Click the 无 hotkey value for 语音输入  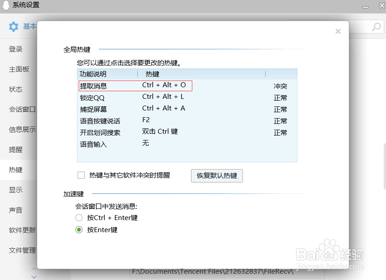pyautogui.click(x=145, y=143)
